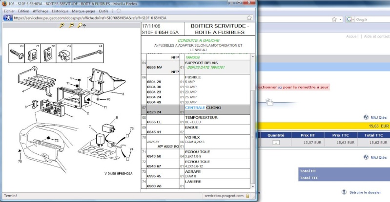Select fuse reference 6504 49
390x202 pixels.
coord(154,102)
